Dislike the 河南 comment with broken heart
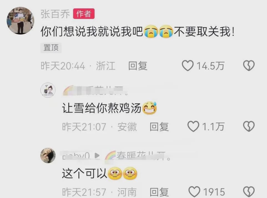Screen dimensions: 267x198 [249, 192]
